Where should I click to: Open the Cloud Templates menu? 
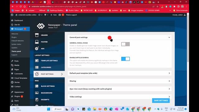click(x=21, y=78)
